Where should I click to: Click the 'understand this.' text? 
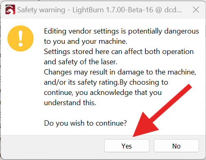click(x=70, y=103)
